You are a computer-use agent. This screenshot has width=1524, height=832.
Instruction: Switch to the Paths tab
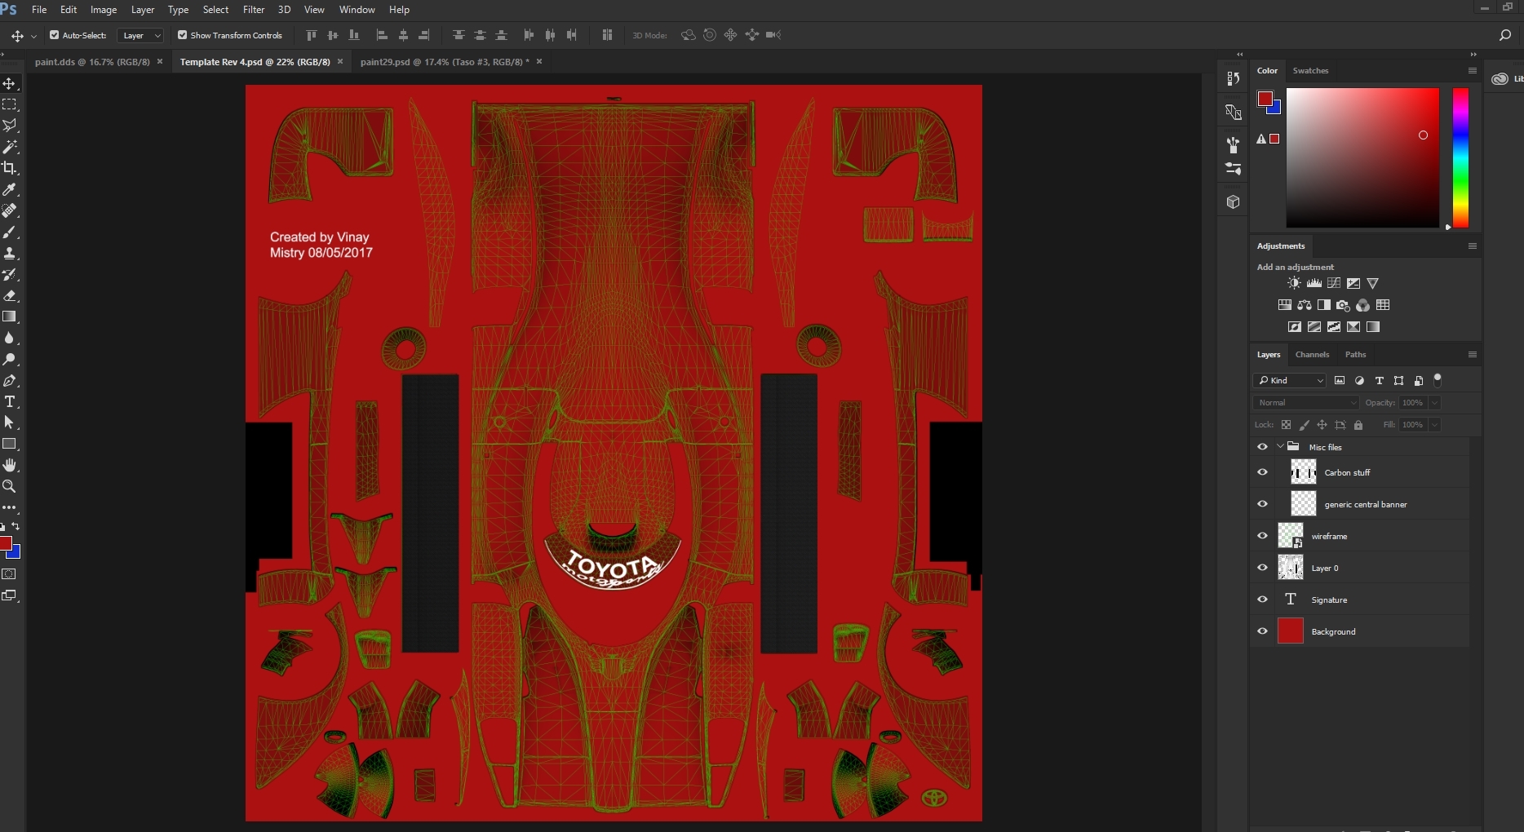pos(1355,354)
